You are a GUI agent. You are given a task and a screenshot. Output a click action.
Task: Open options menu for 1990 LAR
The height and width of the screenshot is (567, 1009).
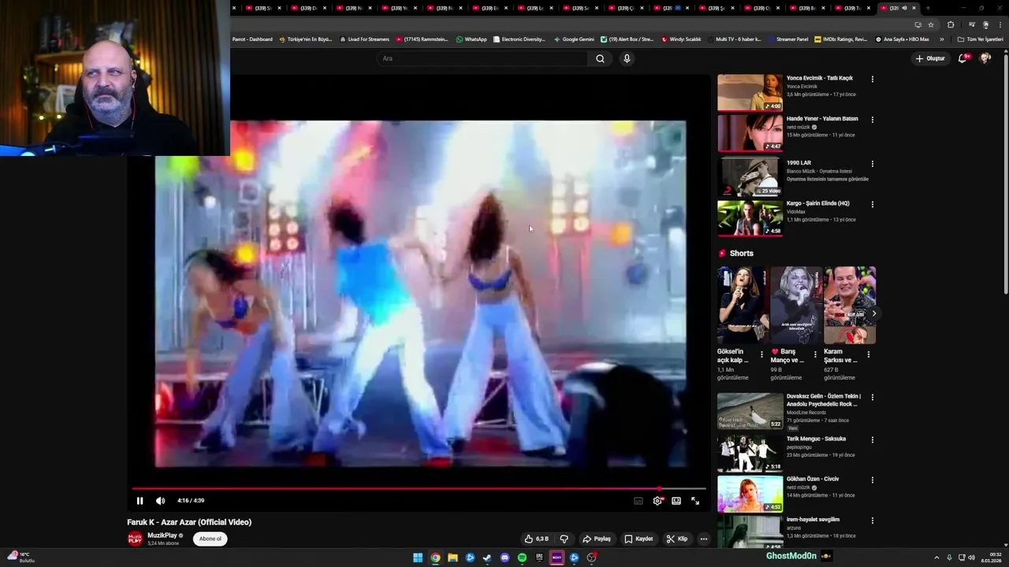[x=872, y=164]
